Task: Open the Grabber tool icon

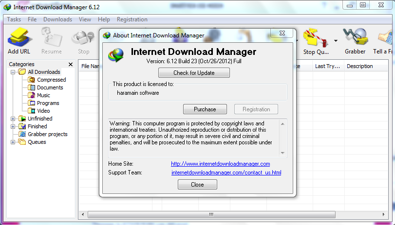Action: coord(356,37)
